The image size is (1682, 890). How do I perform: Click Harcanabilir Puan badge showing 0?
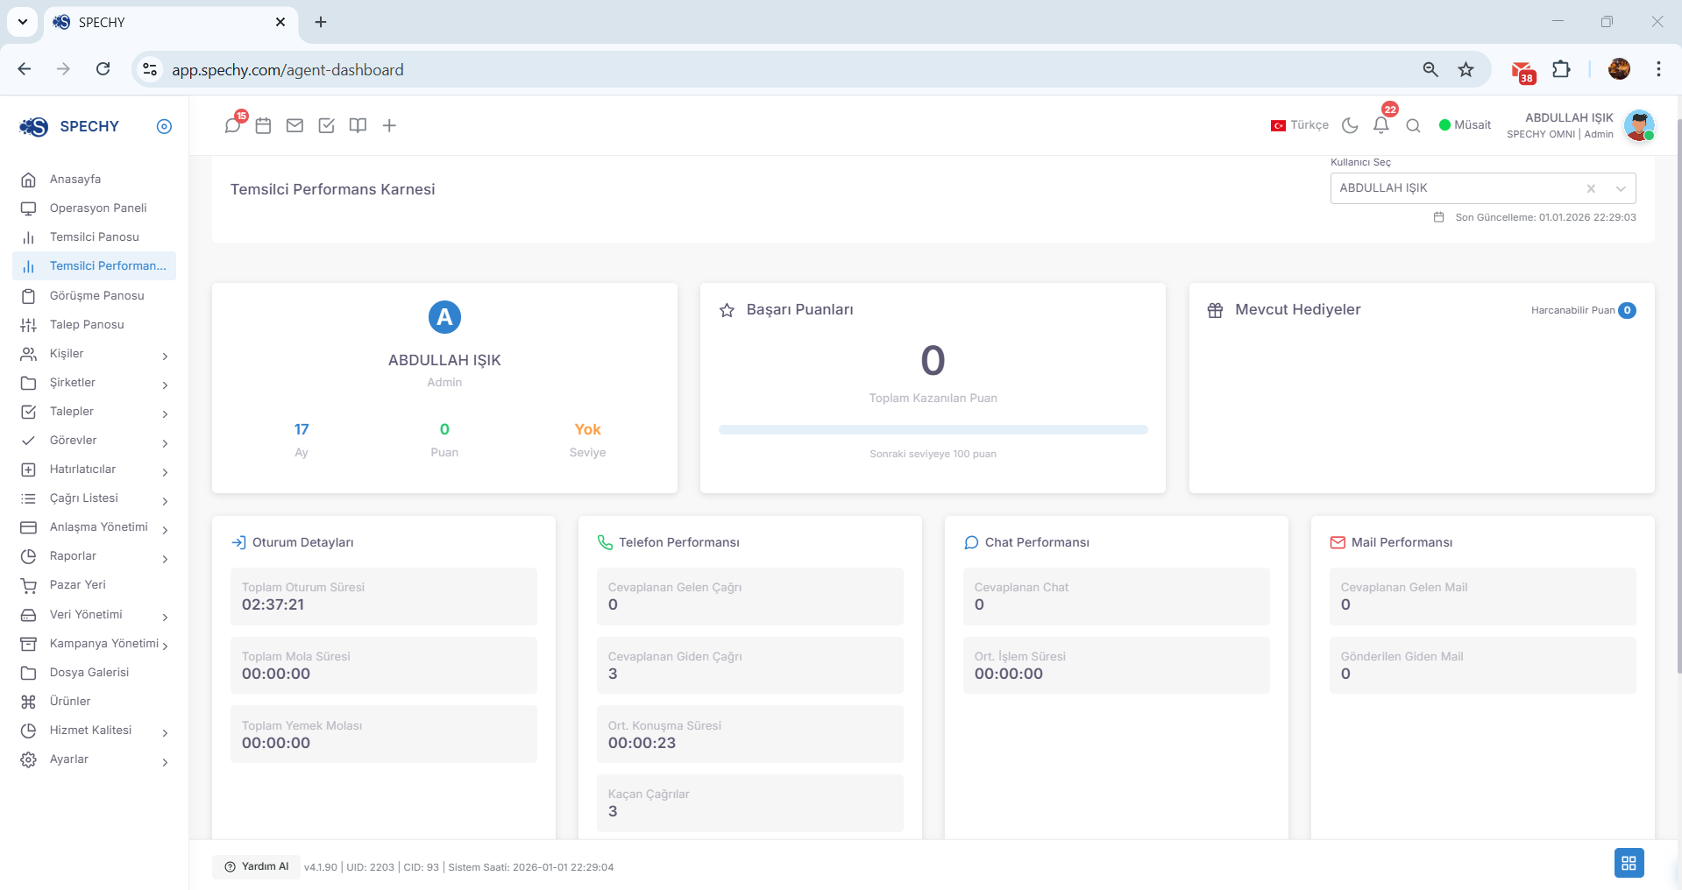pos(1628,310)
